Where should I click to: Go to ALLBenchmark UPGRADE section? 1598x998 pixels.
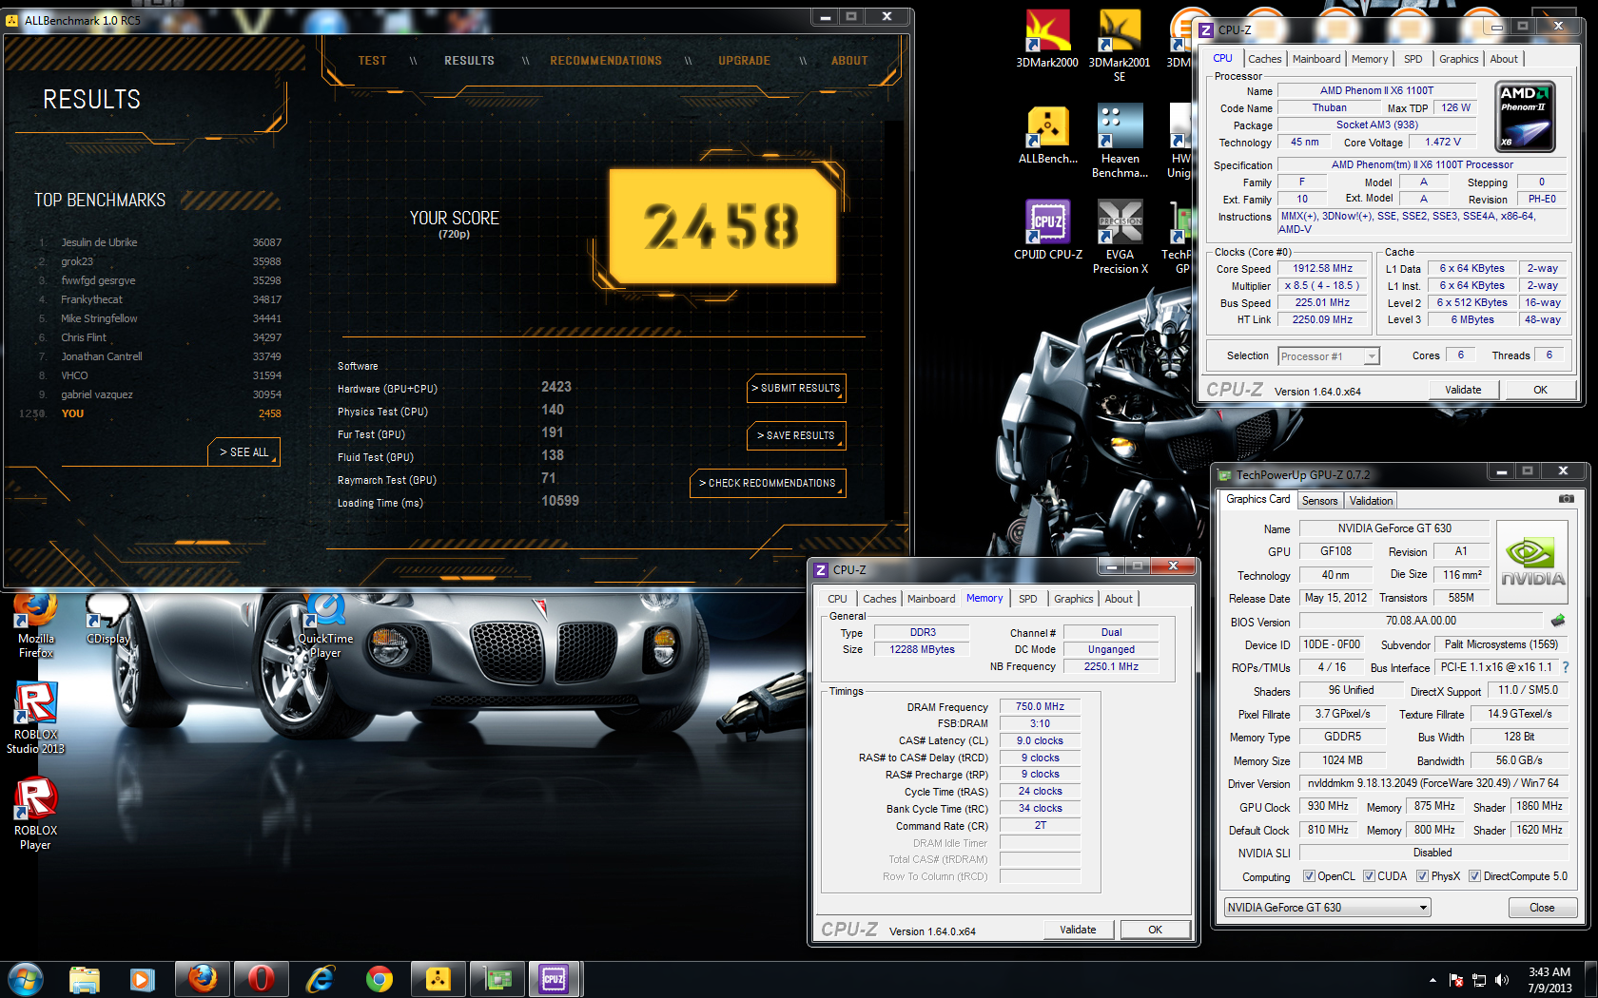(x=744, y=61)
